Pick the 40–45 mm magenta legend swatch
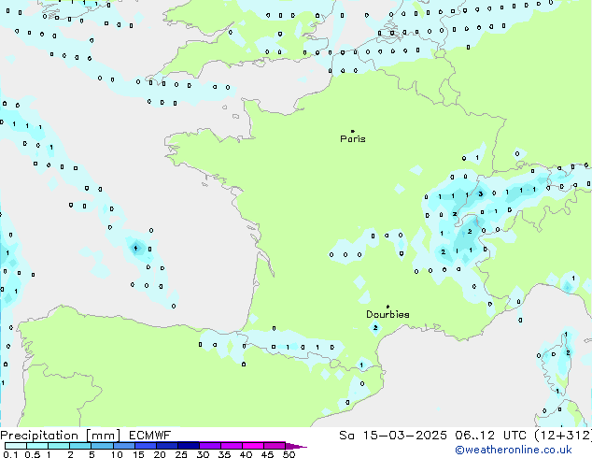 pos(253,446)
